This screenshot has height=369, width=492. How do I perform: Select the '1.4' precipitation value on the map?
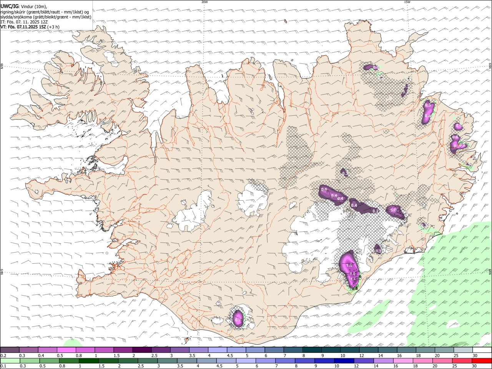coord(349,265)
